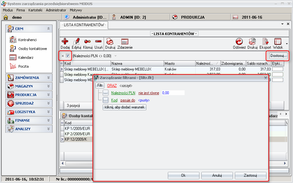Screen dimensions: 293x183
Task: Open the Motywy menu
Action: pos(76,10)
